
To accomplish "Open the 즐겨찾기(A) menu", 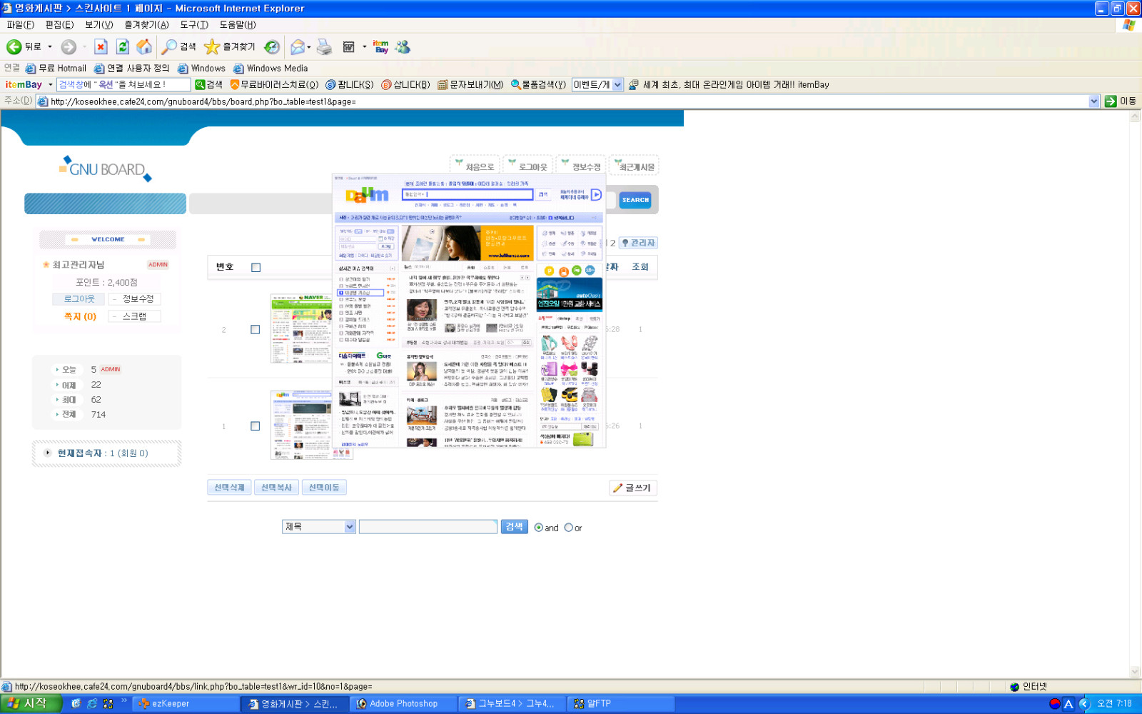I will (146, 25).
